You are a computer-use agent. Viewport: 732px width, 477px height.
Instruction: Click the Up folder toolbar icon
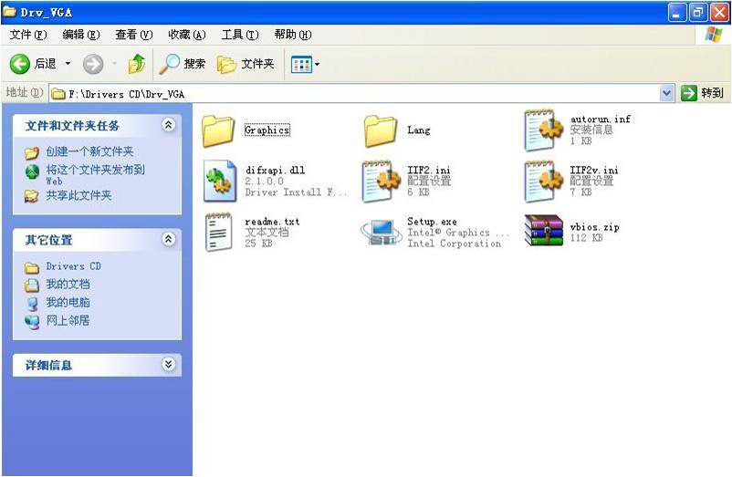(137, 64)
